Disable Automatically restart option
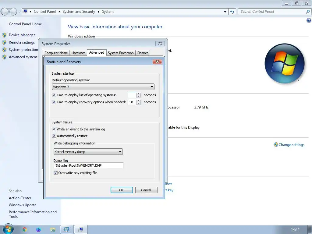The height and width of the screenshot is (234, 312). [54, 136]
